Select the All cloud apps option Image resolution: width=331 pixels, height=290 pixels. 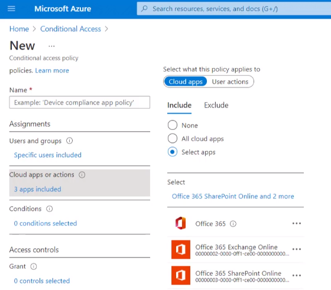click(x=173, y=138)
